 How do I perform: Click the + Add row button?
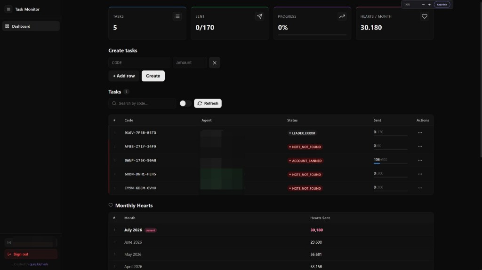(124, 76)
